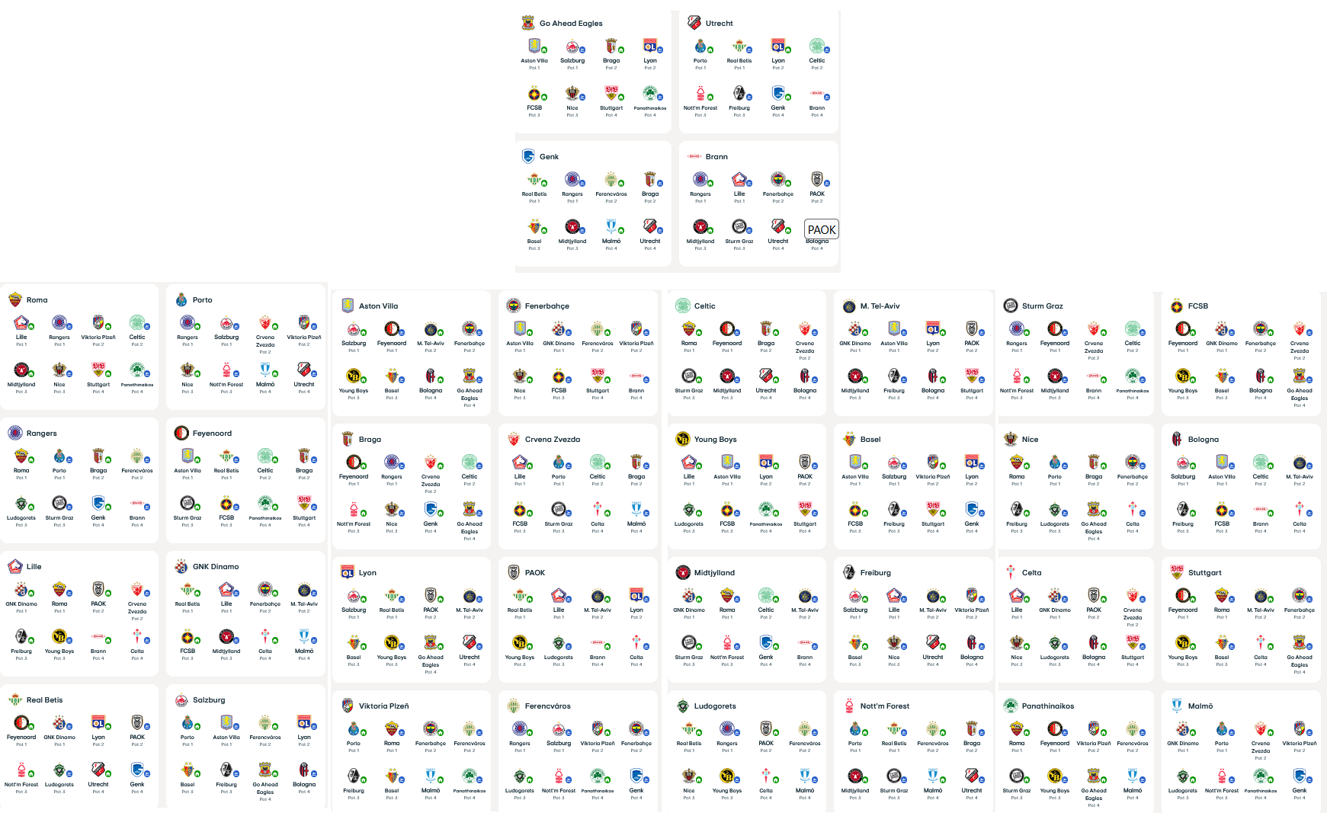Screen dimensions: 1327x813
Task: Open GNK Dinamo crest in M. Tel-Aviv card
Action: (x=854, y=329)
